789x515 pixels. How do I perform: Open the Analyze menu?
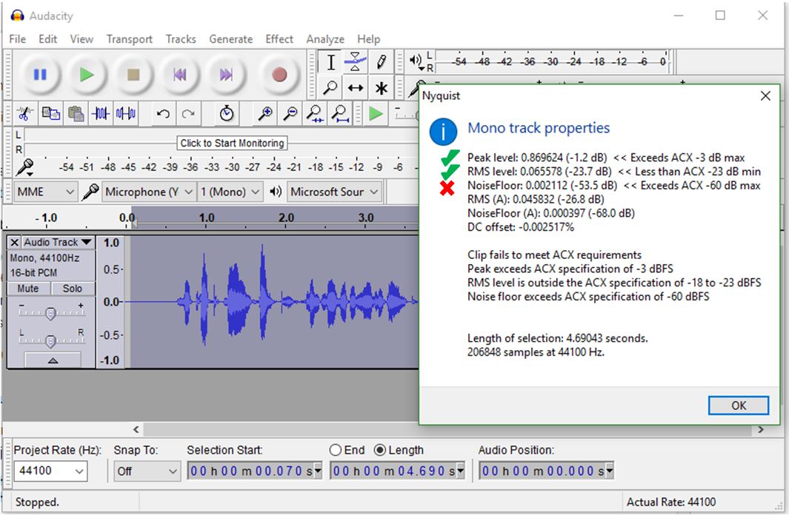[x=325, y=39]
